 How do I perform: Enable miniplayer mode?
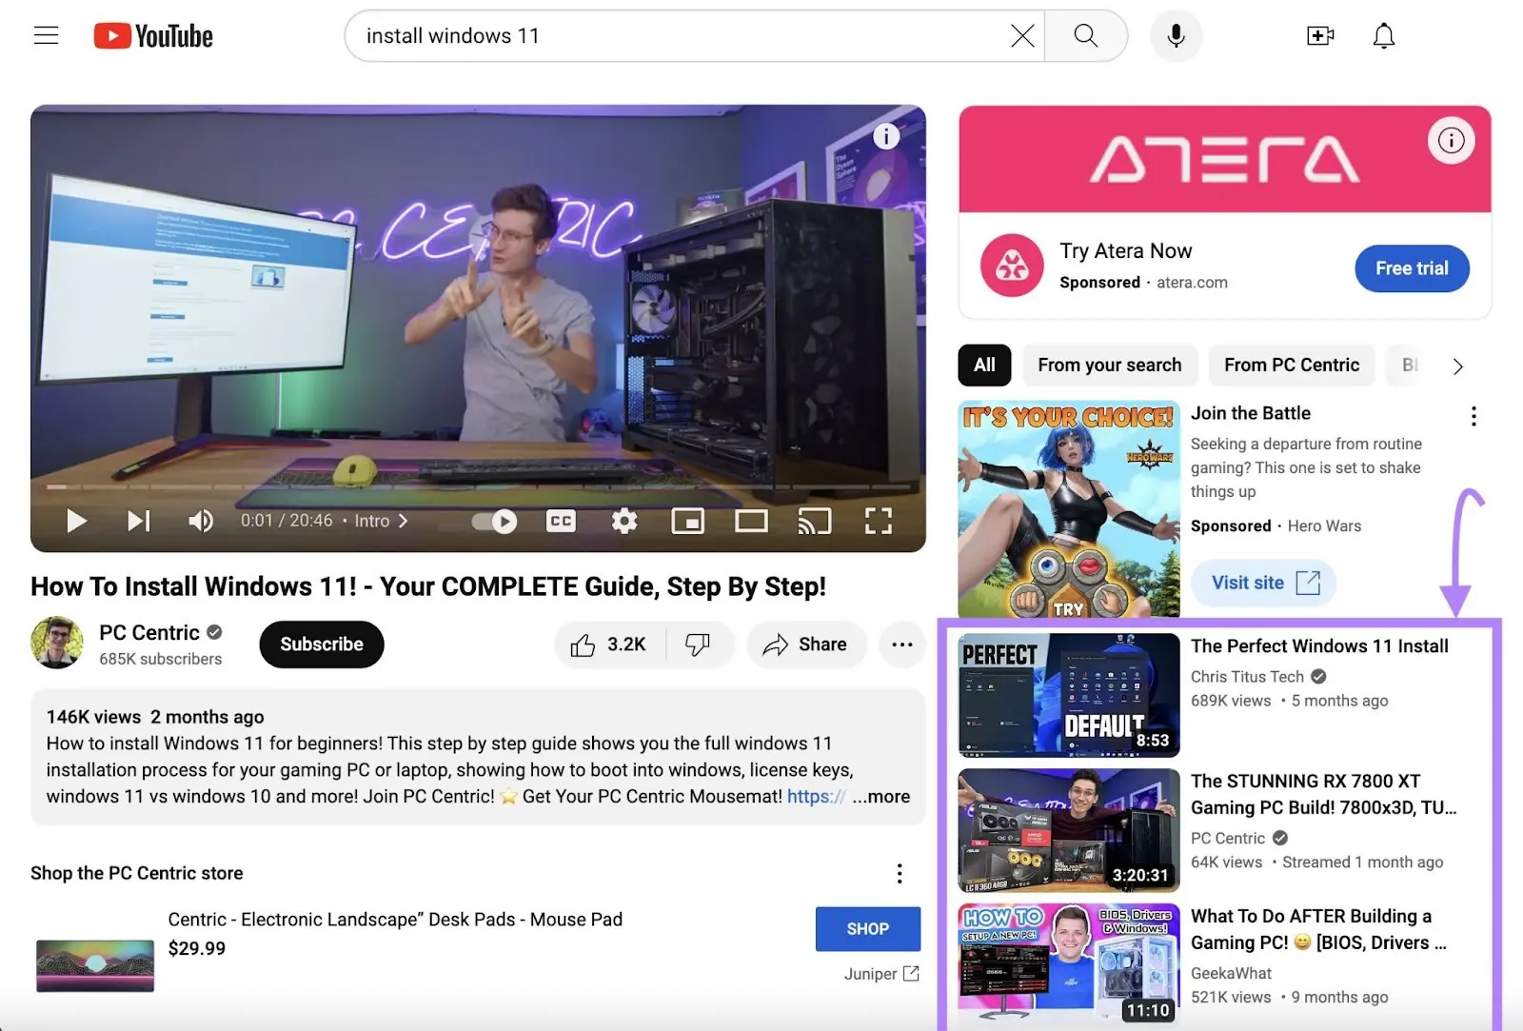pyautogui.click(x=688, y=521)
